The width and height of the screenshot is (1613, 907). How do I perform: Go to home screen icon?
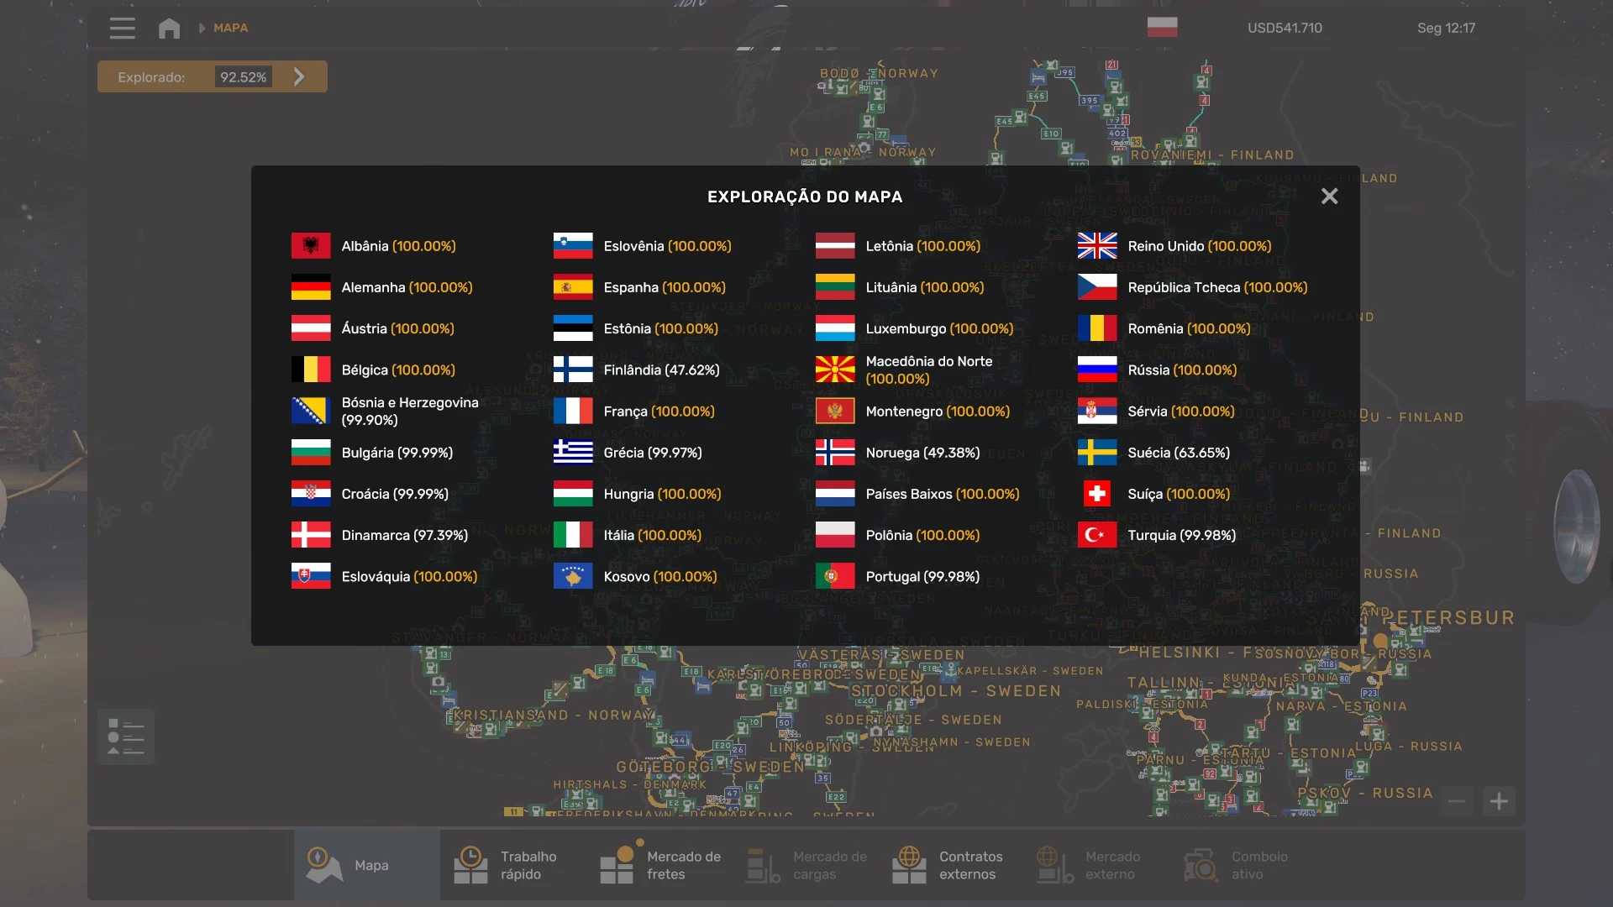(x=169, y=29)
